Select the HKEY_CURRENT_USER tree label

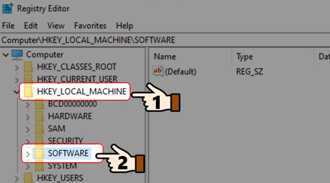pos(77,79)
